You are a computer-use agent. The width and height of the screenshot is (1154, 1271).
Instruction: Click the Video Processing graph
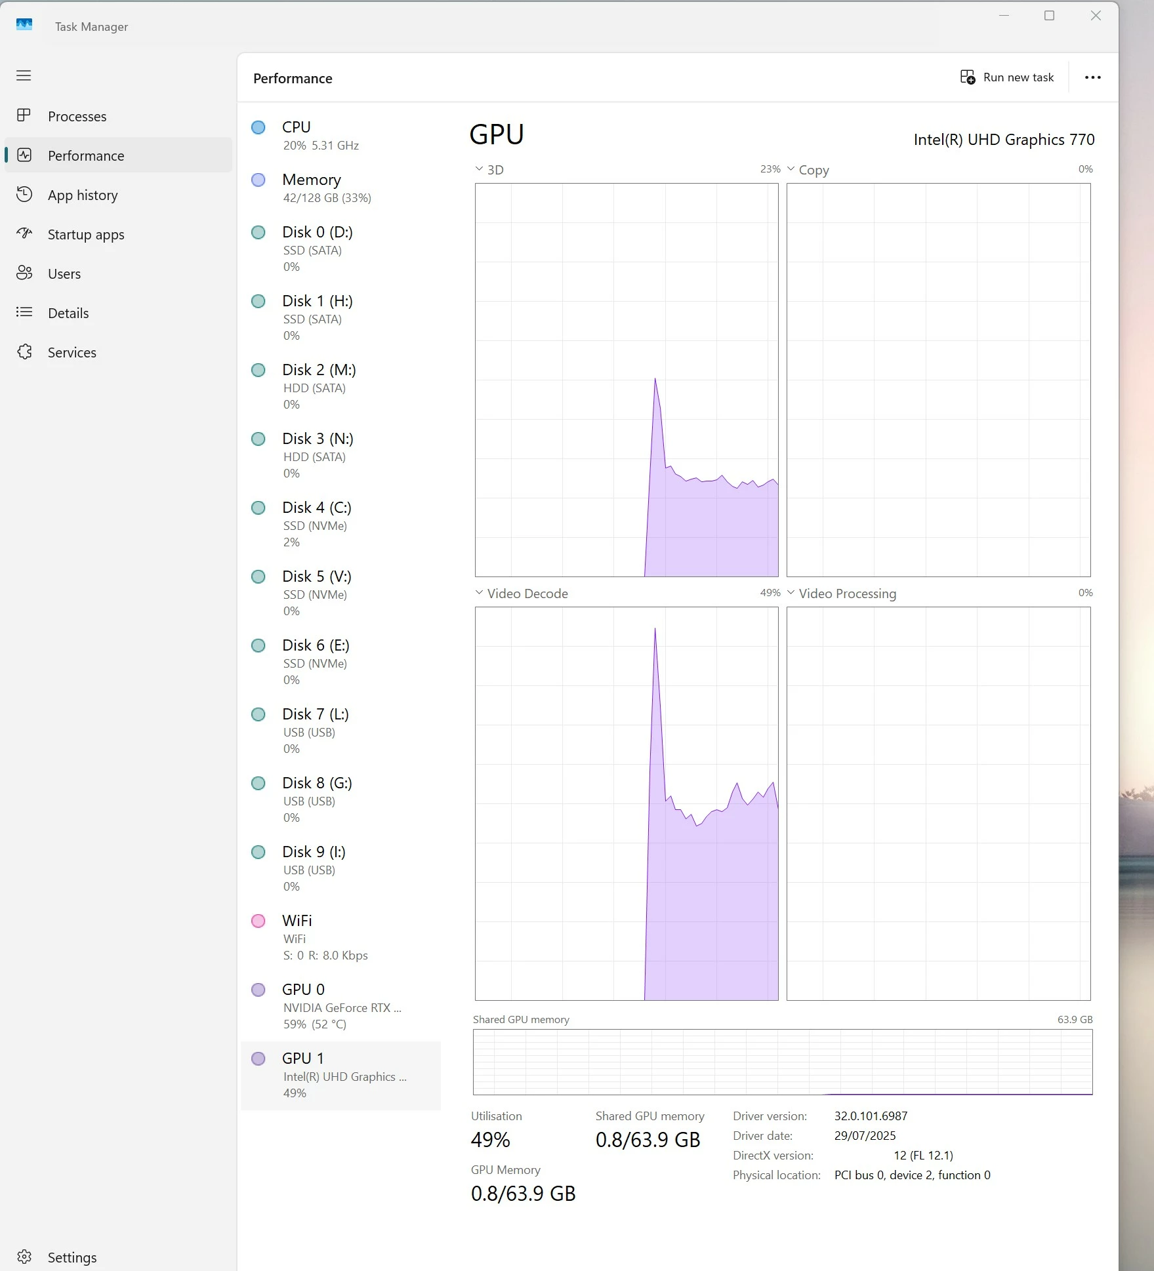point(939,803)
